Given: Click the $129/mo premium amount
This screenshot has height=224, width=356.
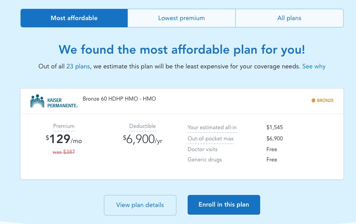Looking at the screenshot, I should point(64,139).
